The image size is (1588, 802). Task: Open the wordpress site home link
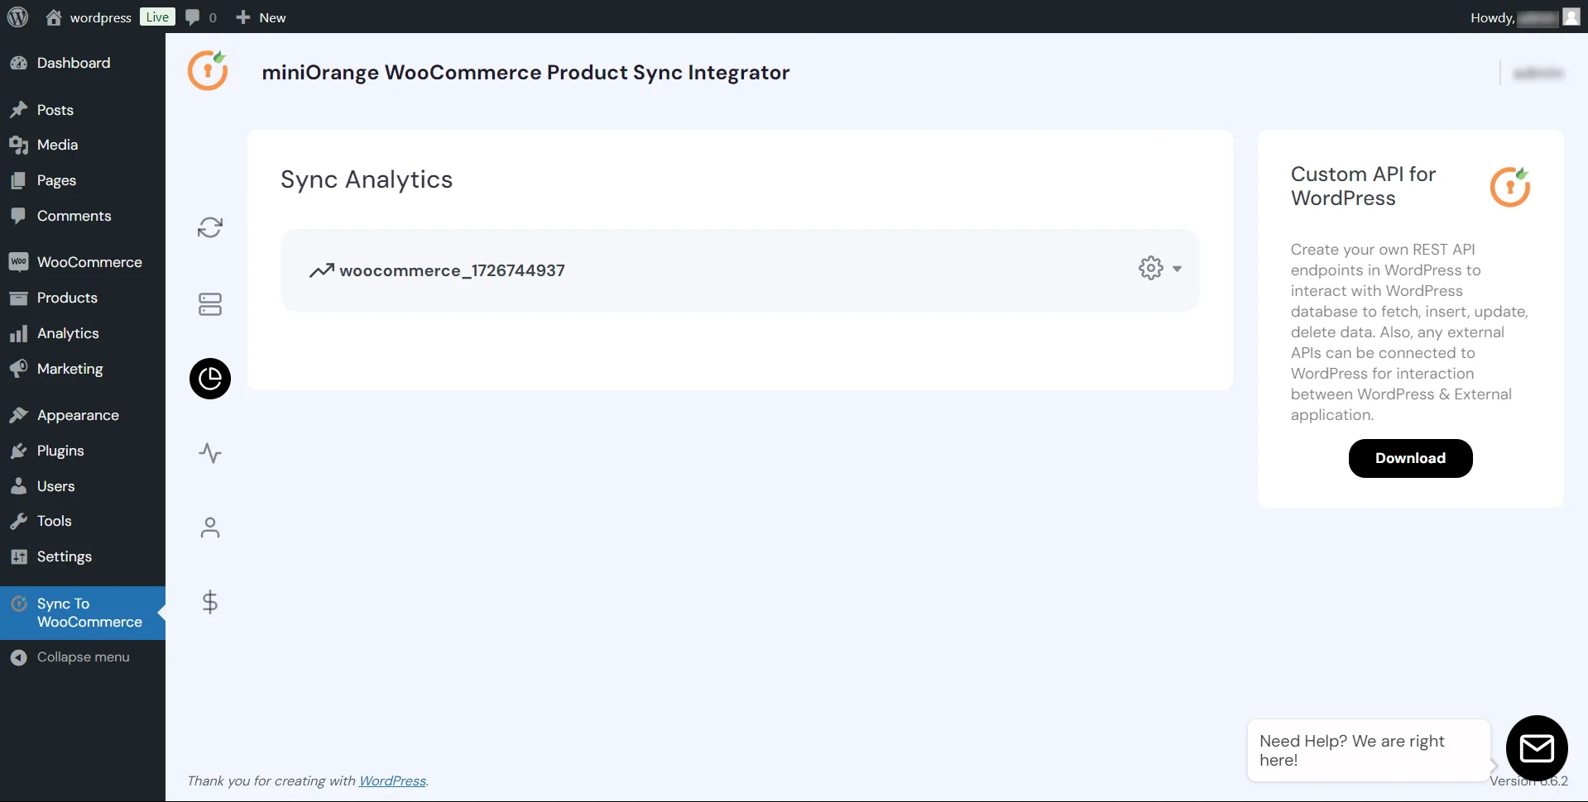pos(89,17)
